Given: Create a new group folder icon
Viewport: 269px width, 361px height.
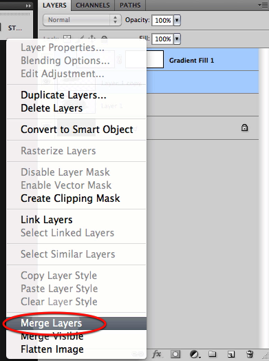Looking at the screenshot, I should [212, 354].
